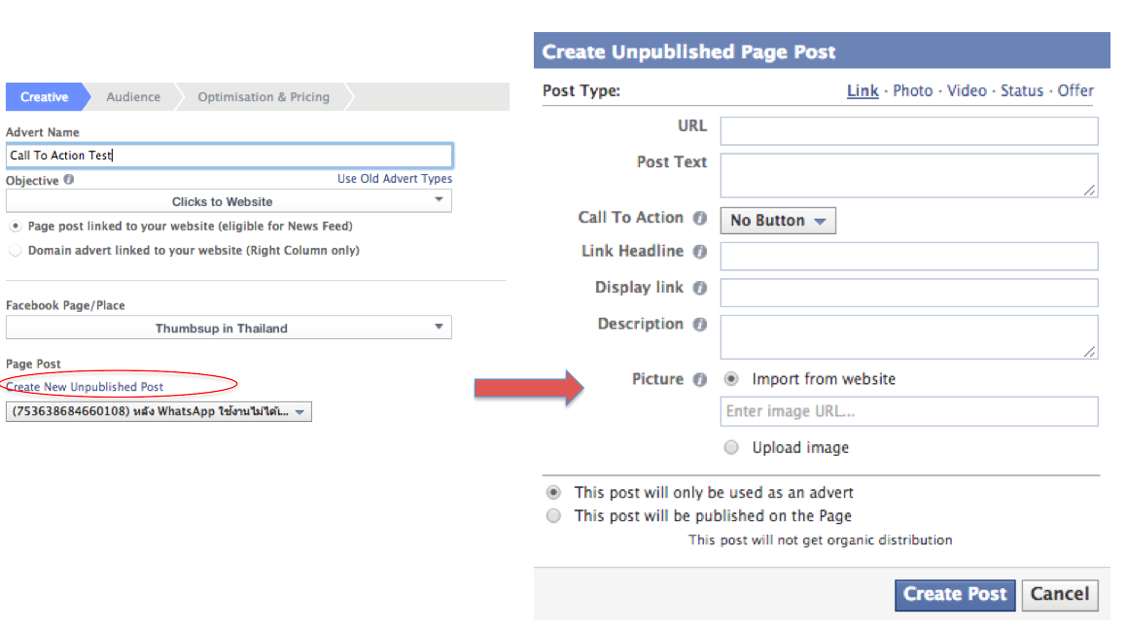Viewport: 1128px width, 628px height.
Task: Click the Picture info icon
Action: [699, 380]
